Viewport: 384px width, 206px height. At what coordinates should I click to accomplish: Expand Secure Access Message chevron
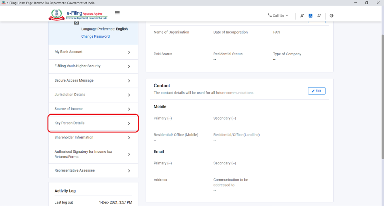(129, 81)
